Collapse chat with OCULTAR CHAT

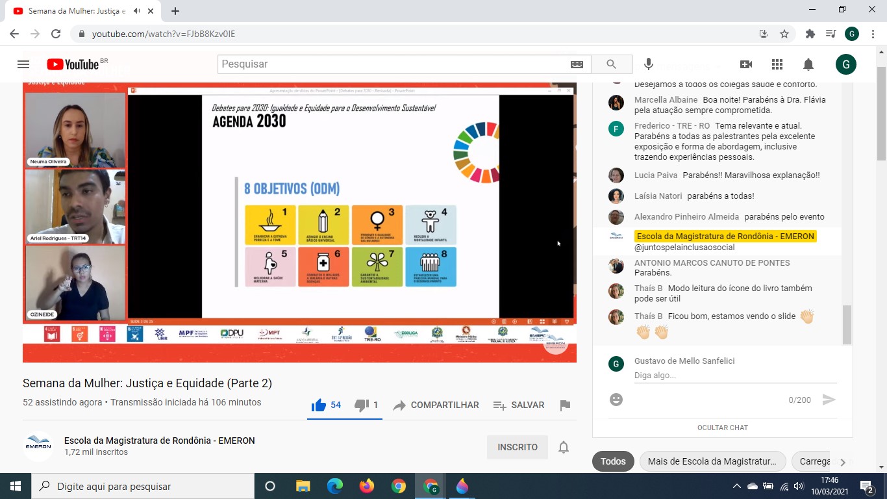(722, 428)
